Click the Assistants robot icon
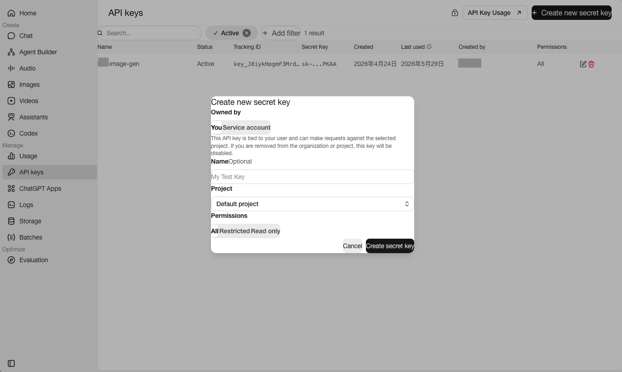622x372 pixels. coord(11,117)
